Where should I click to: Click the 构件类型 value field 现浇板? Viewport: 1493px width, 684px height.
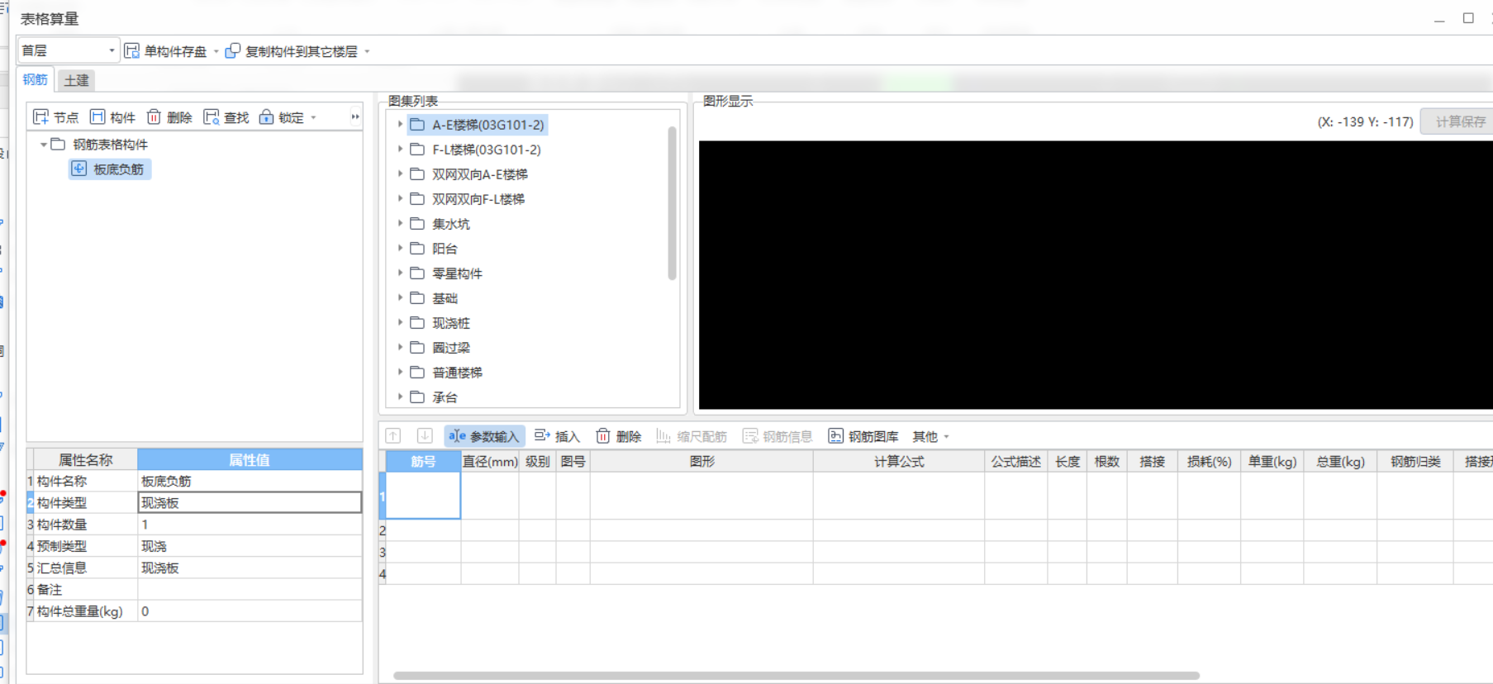click(250, 502)
